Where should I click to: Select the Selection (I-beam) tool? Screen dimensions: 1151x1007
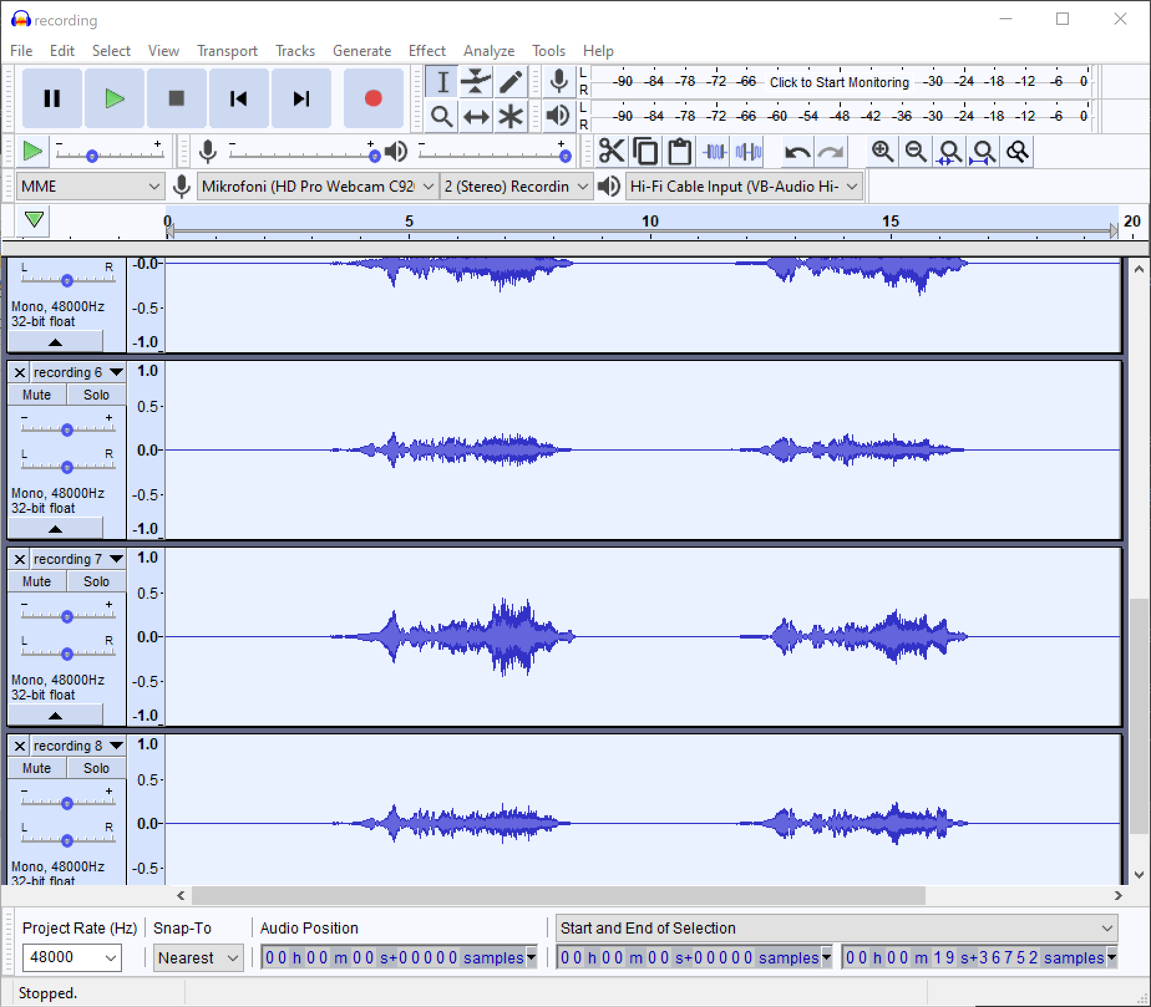tap(442, 82)
